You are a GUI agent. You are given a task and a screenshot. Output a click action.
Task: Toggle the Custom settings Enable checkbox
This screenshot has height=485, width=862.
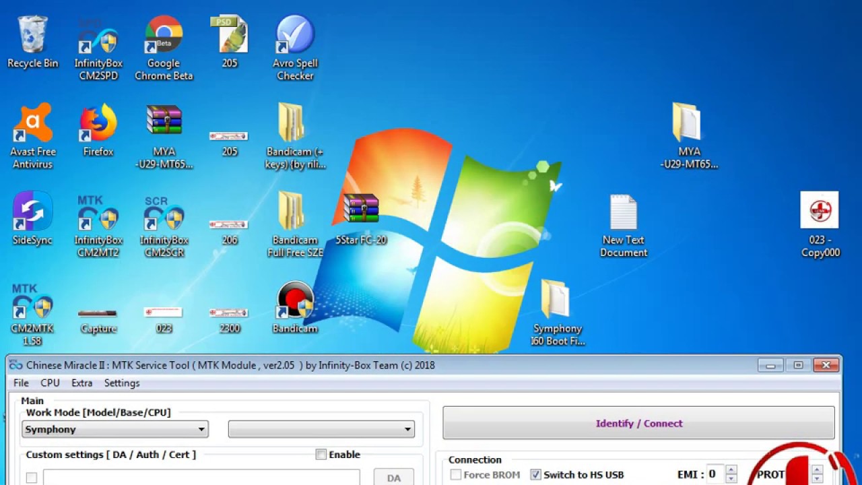(x=321, y=455)
